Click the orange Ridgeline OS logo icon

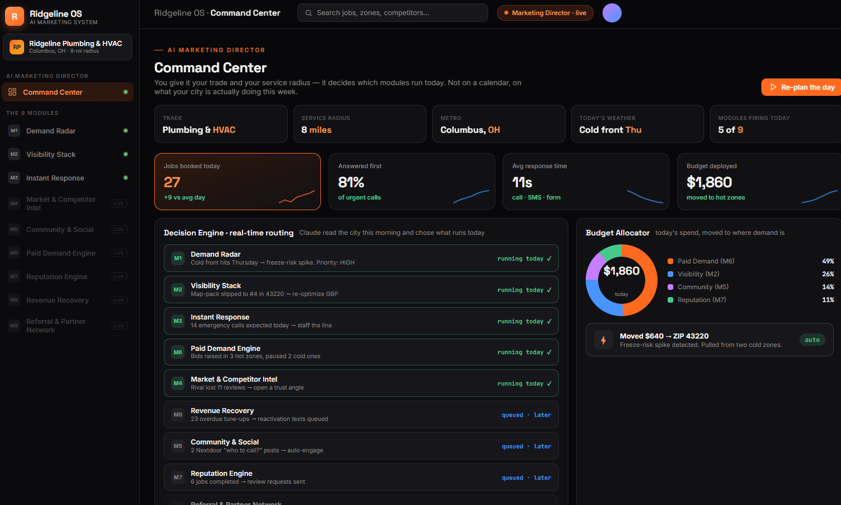[x=14, y=16]
